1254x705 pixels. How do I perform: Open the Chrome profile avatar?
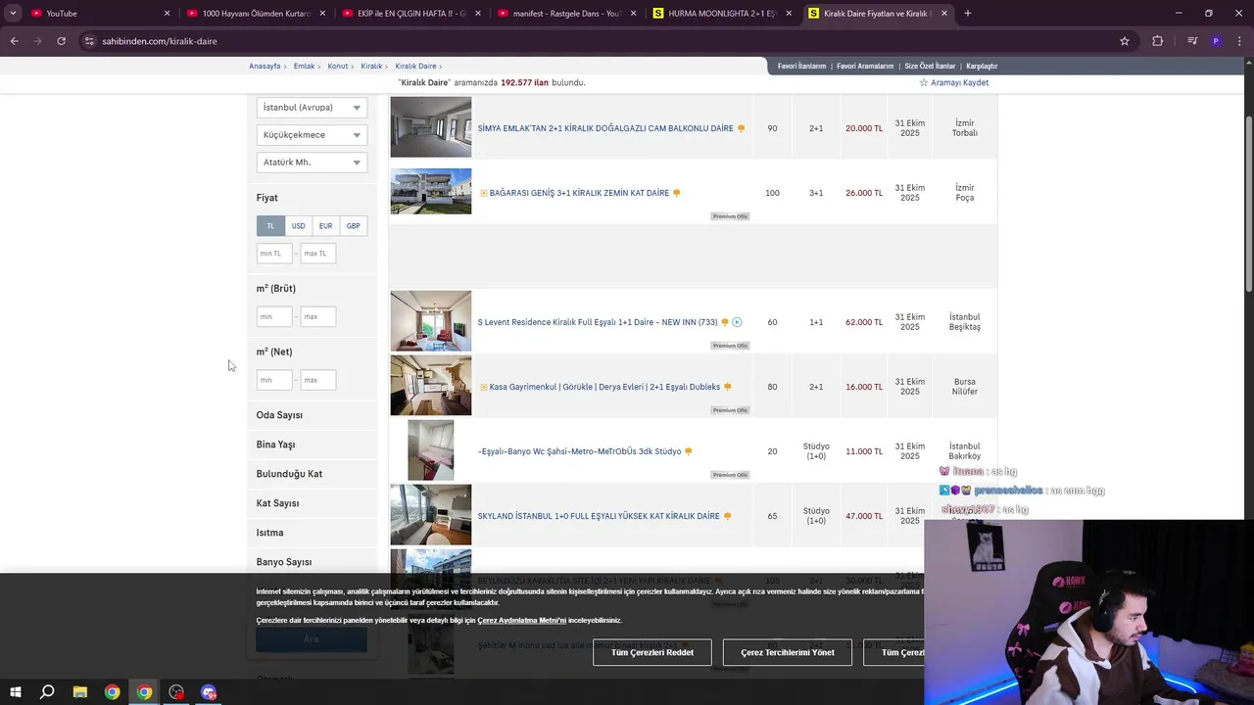[1216, 41]
